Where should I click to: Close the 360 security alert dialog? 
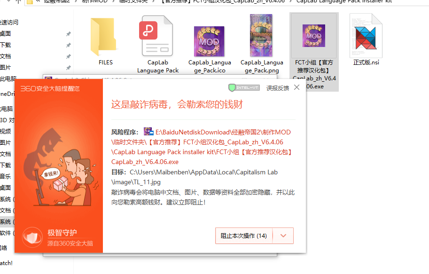click(297, 87)
